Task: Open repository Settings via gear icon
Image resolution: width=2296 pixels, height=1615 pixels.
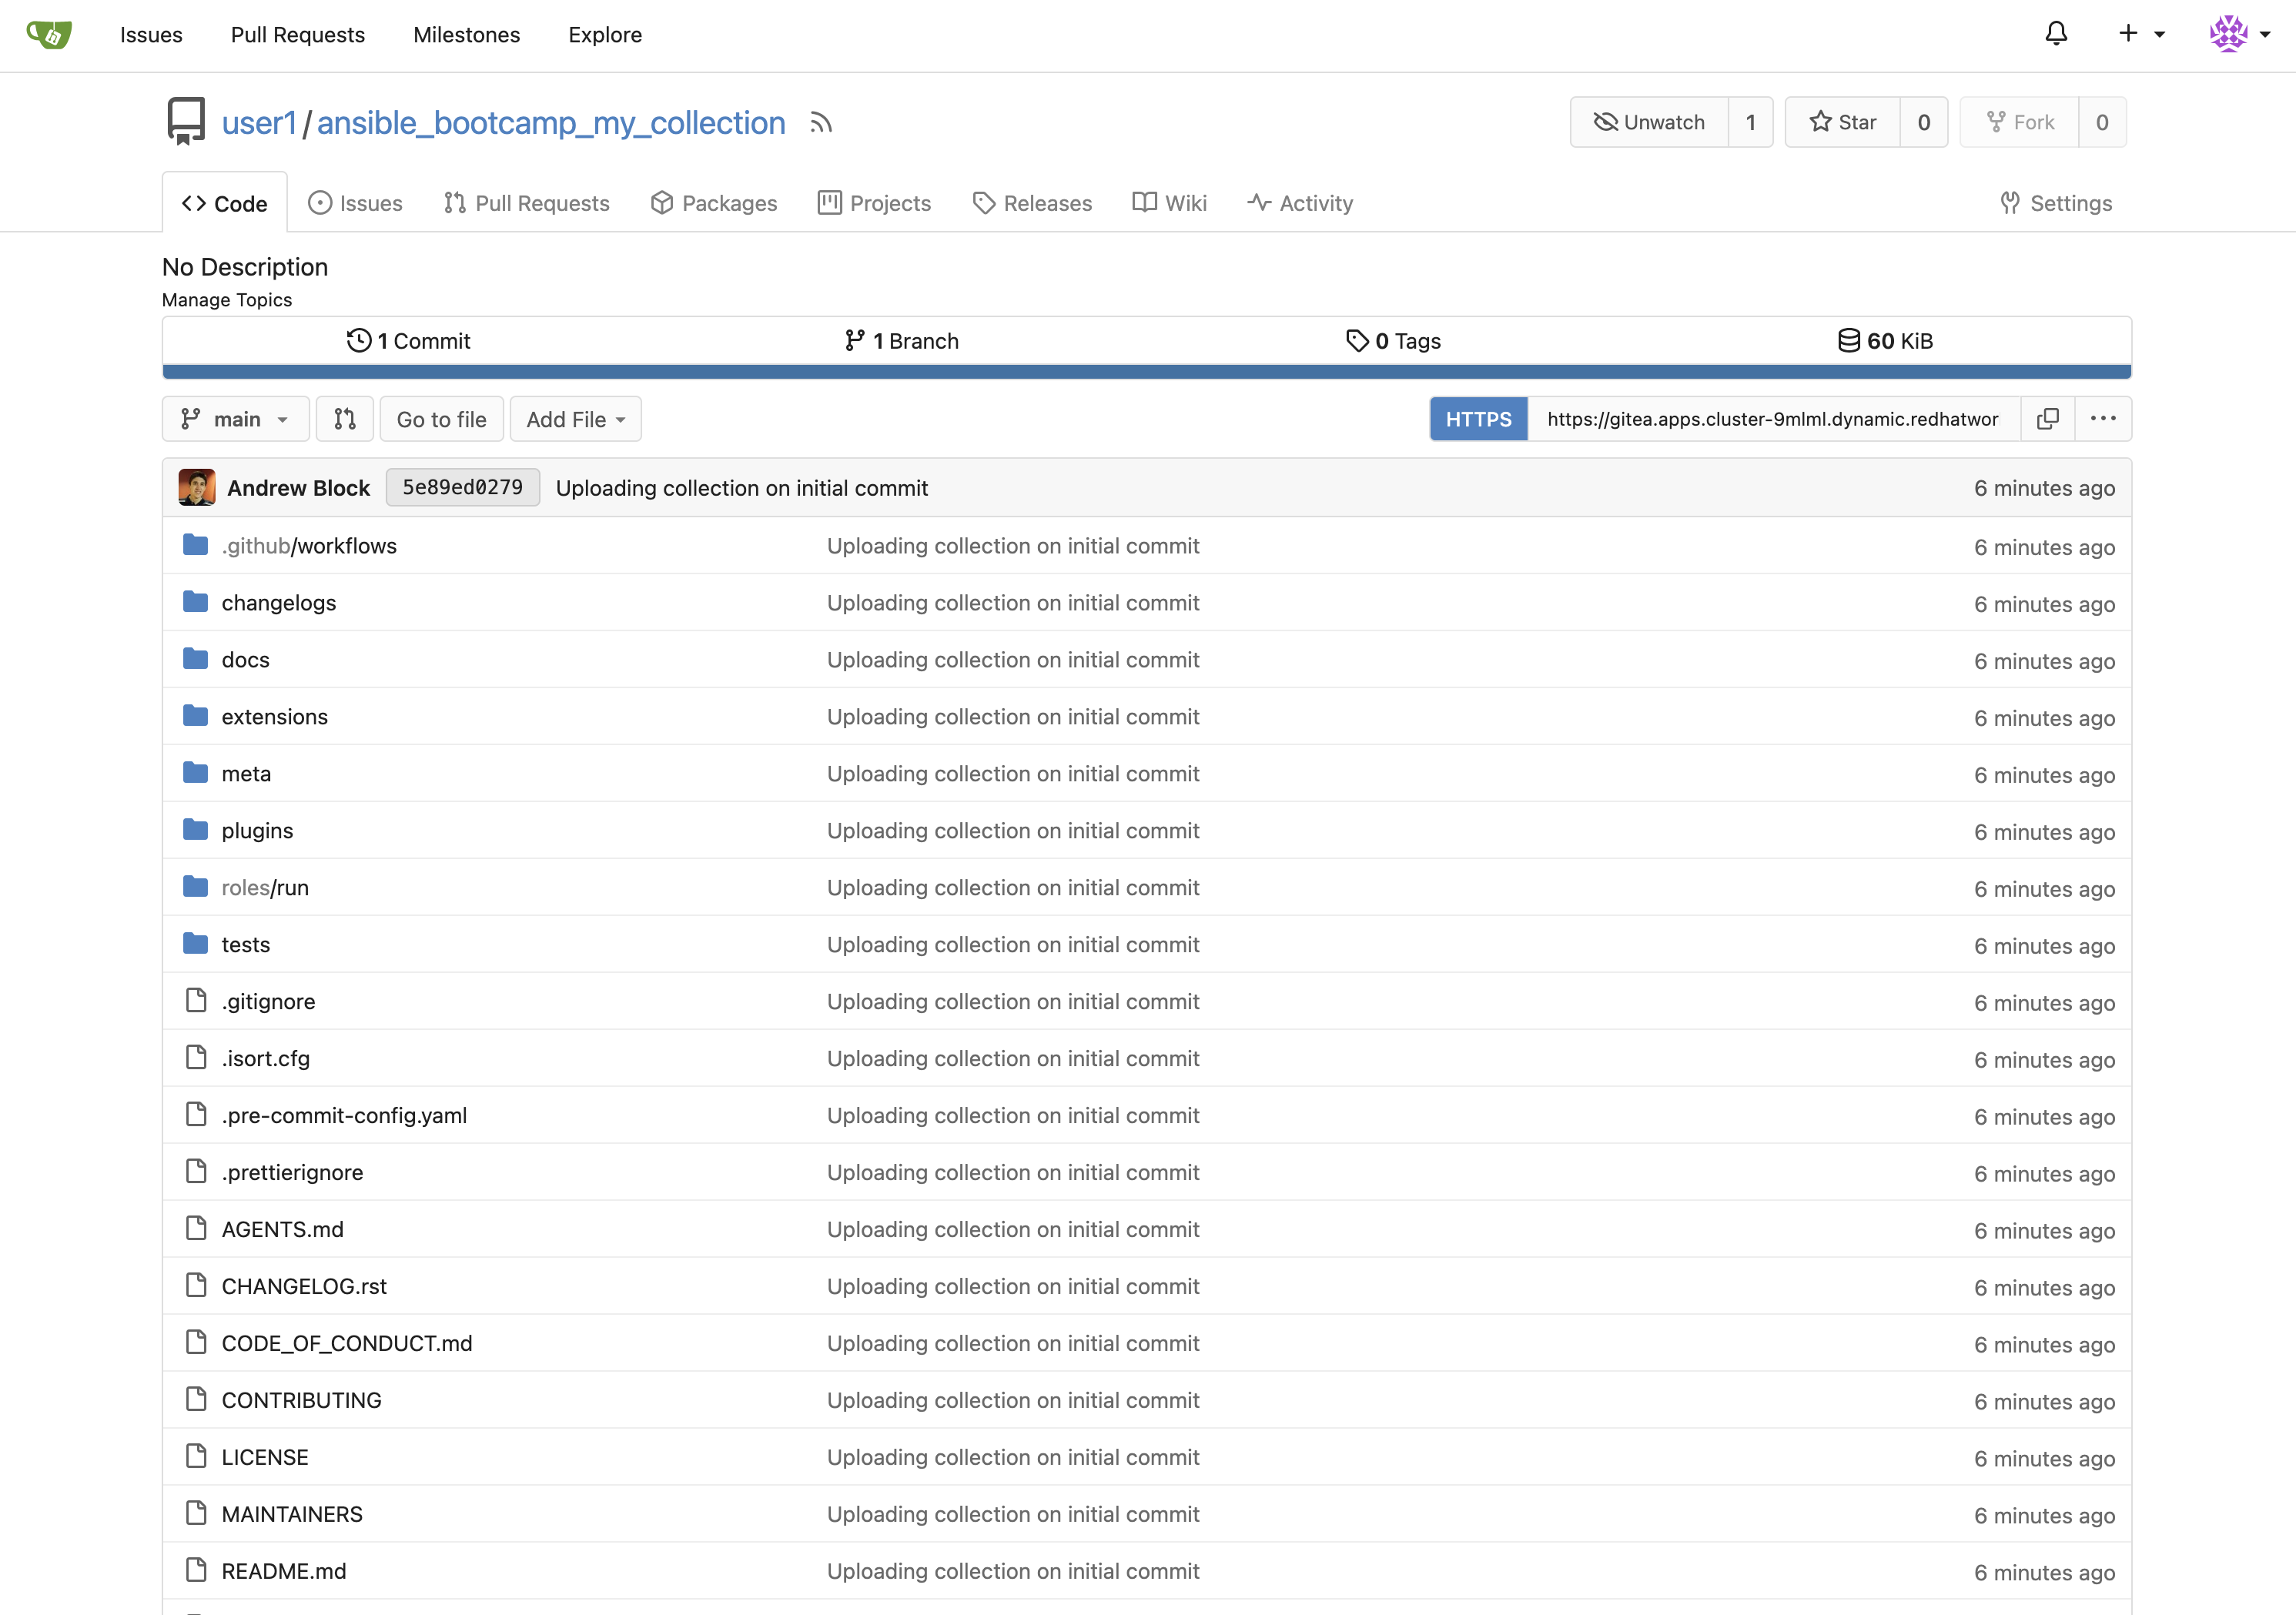Action: pyautogui.click(x=2055, y=202)
